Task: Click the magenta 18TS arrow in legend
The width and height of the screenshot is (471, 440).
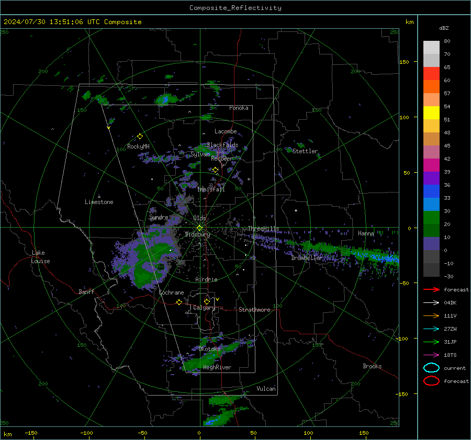Action: coord(431,355)
